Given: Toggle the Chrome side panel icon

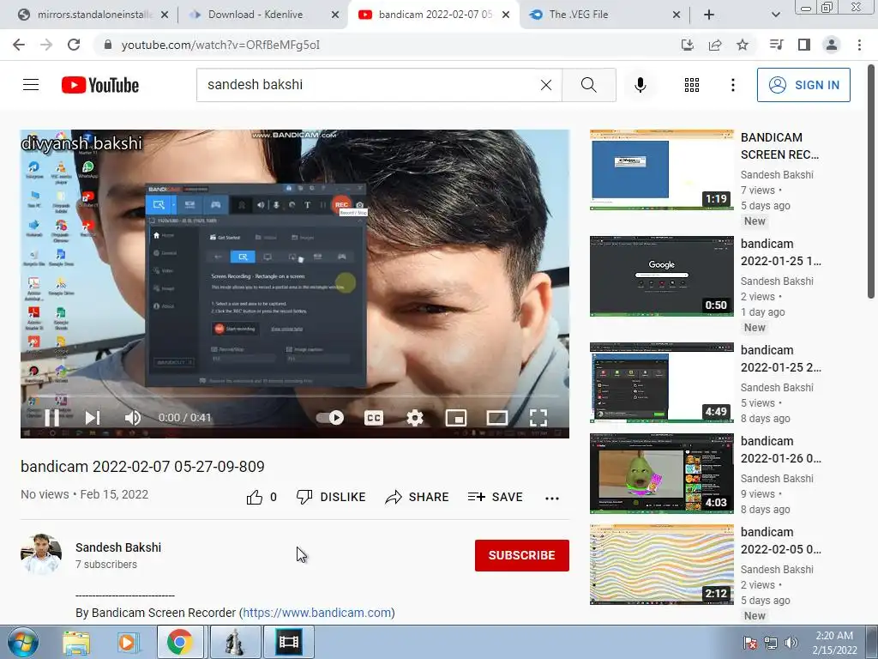Looking at the screenshot, I should coord(804,45).
